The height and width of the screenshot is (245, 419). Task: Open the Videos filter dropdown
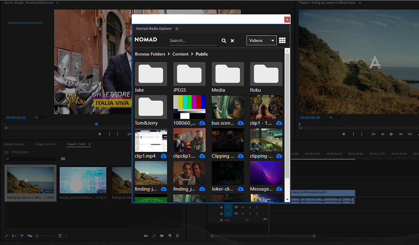(x=261, y=41)
